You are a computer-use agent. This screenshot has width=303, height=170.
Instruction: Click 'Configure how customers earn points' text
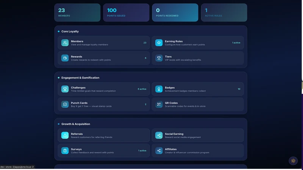click(x=185, y=45)
